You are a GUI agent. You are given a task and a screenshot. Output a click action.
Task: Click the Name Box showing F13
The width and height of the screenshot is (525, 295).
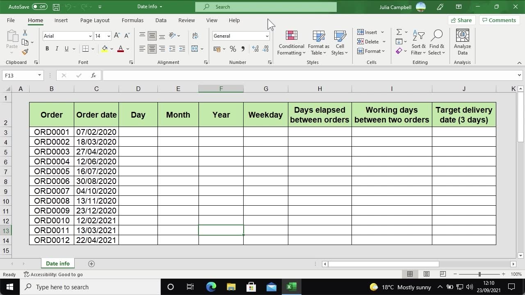tap(23, 75)
